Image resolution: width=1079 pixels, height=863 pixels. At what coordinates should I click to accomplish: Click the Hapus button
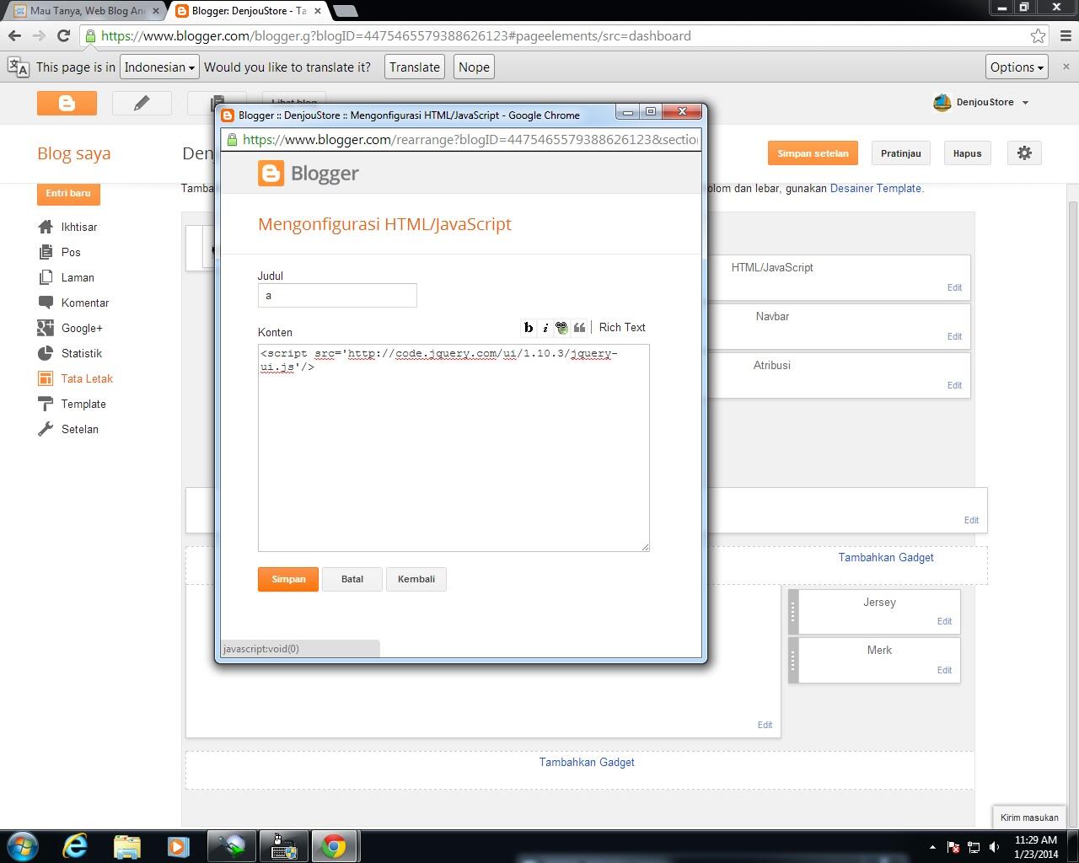(x=967, y=153)
